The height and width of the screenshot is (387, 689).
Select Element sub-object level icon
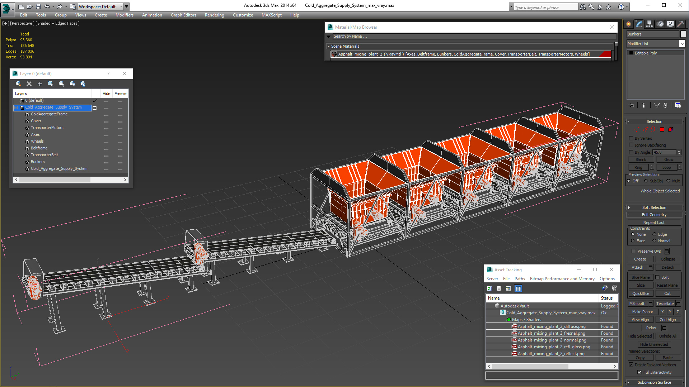(x=670, y=129)
